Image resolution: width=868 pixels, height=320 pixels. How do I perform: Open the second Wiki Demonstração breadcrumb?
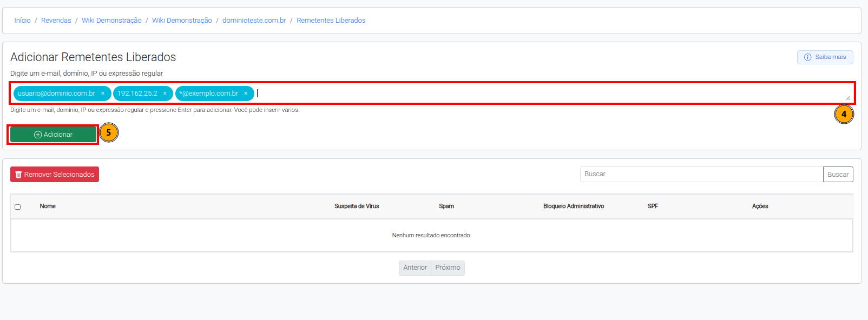click(182, 21)
